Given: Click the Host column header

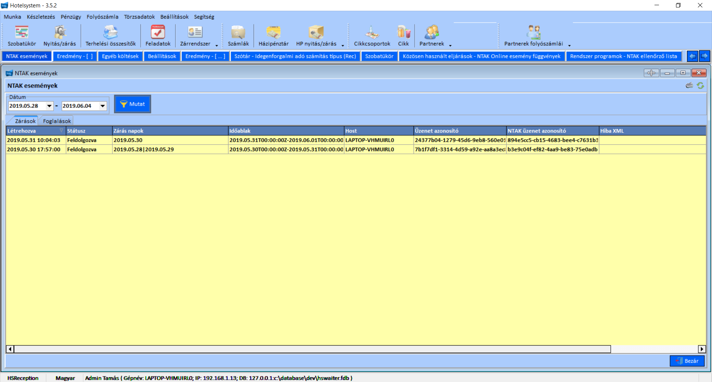Looking at the screenshot, I should click(379, 131).
